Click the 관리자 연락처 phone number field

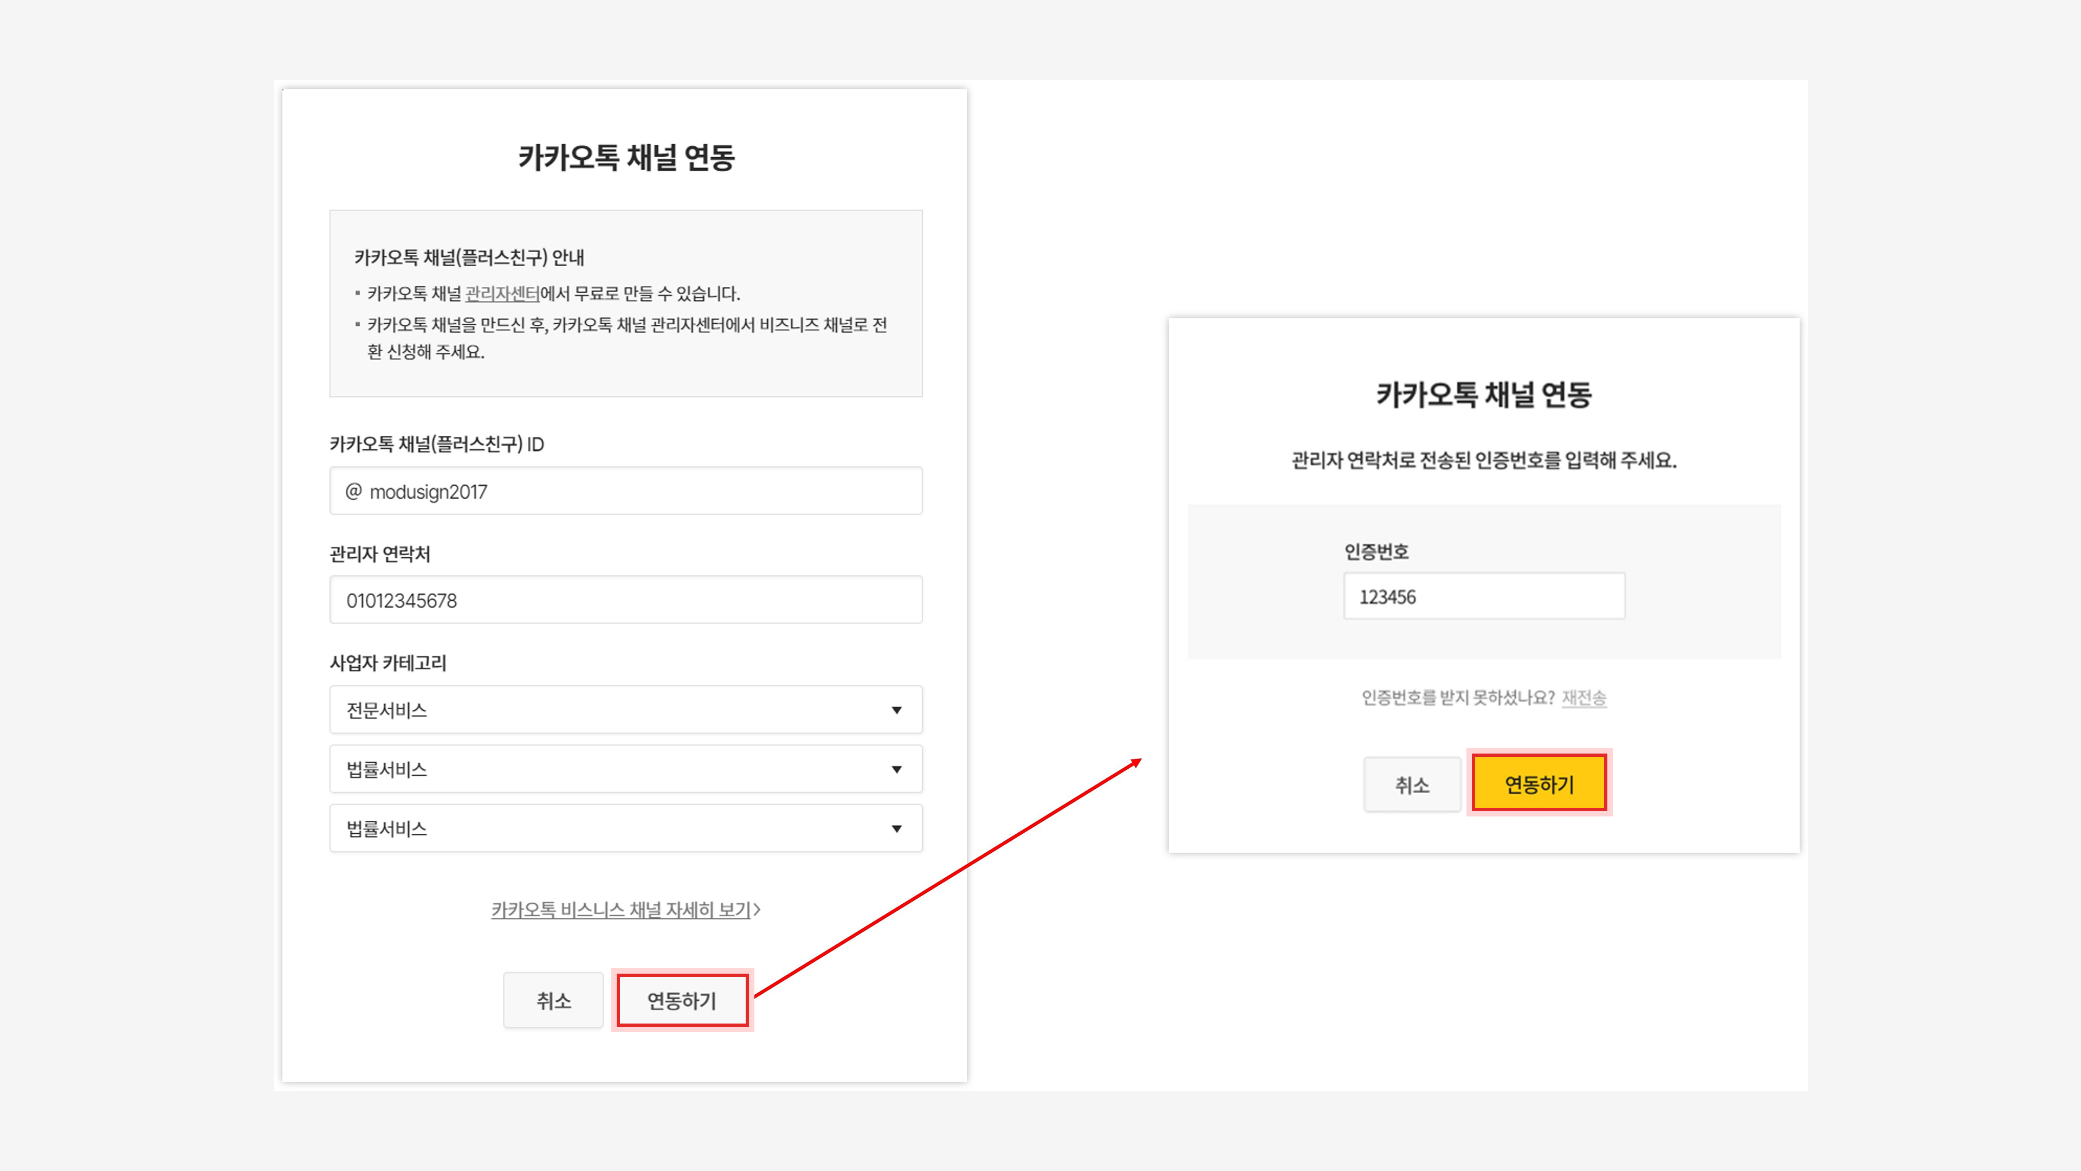[625, 600]
